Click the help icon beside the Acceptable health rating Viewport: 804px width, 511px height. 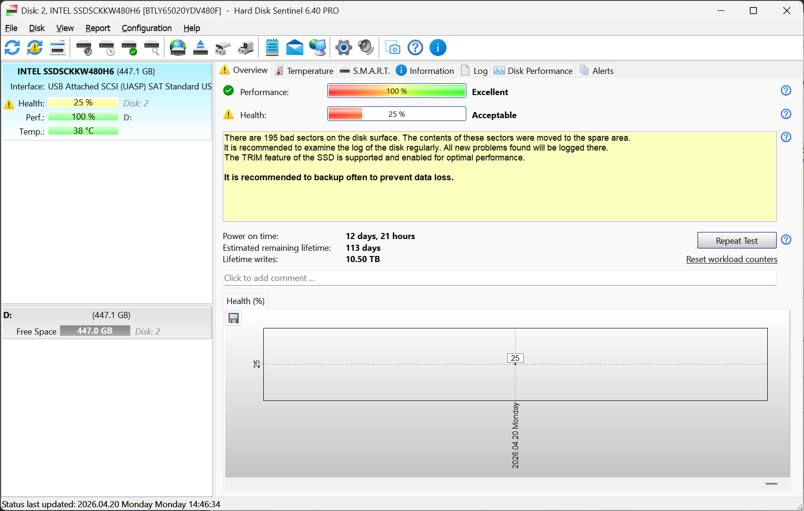pos(786,114)
